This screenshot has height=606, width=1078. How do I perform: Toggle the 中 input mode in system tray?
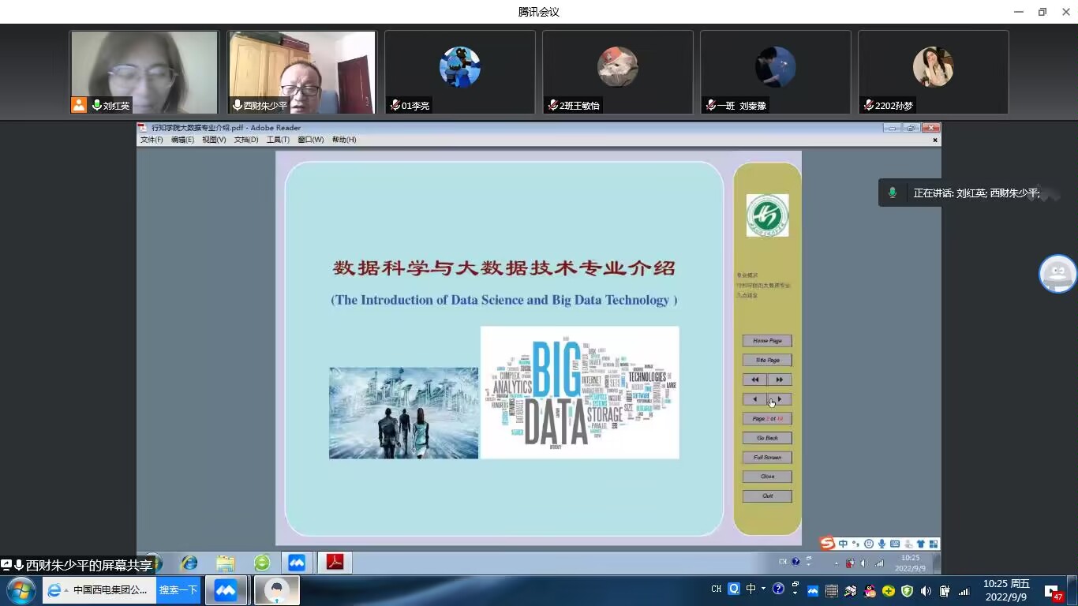point(750,589)
